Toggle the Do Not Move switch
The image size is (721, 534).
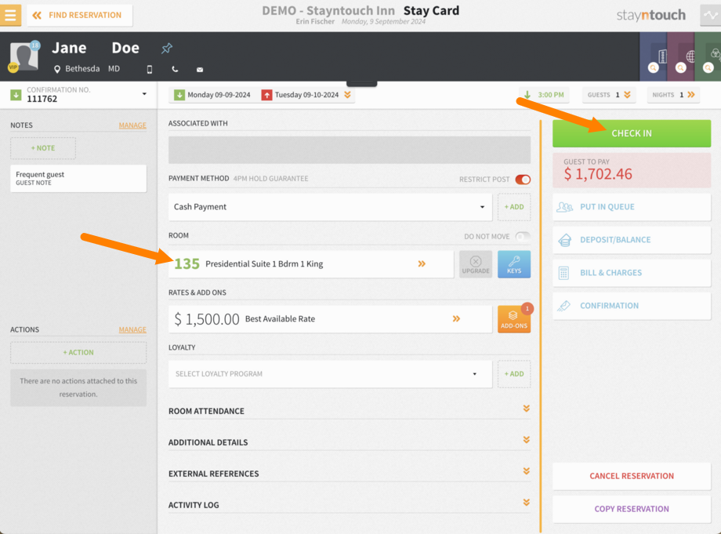tap(523, 236)
